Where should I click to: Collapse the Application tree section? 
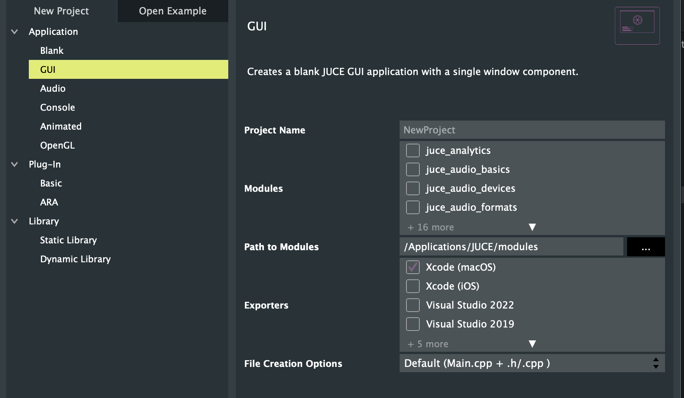[15, 32]
